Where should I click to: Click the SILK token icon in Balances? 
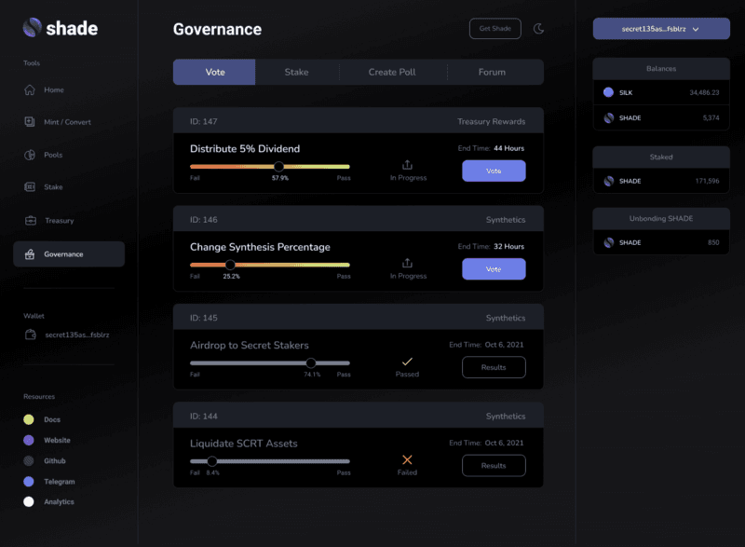tap(608, 92)
